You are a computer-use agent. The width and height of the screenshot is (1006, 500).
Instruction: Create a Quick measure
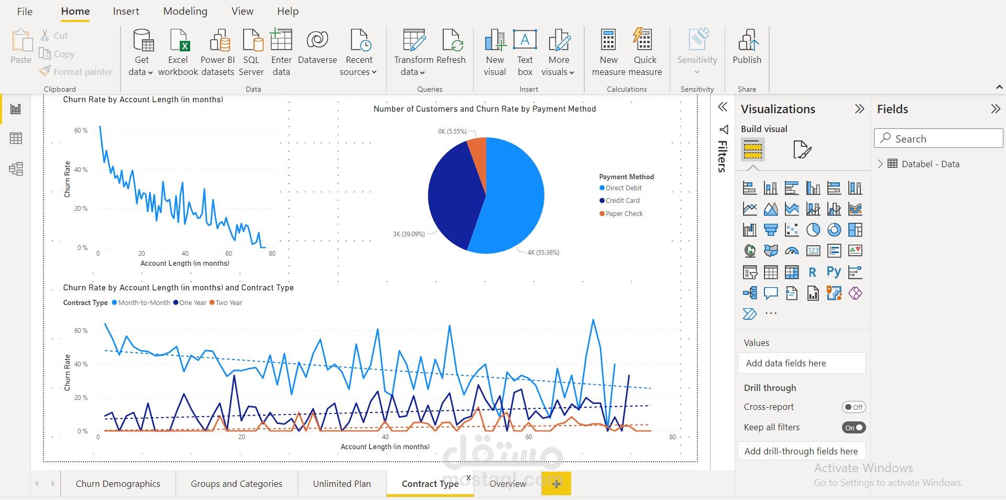[x=645, y=53]
